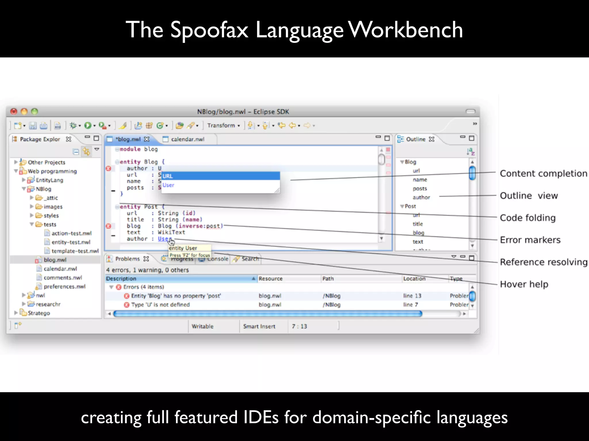The image size is (589, 441).
Task: Click the Location column header
Action: tap(425, 278)
